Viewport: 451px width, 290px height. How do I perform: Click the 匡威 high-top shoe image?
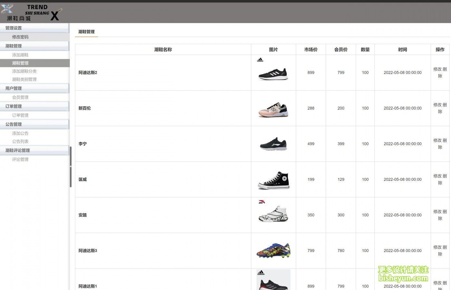[x=273, y=179]
